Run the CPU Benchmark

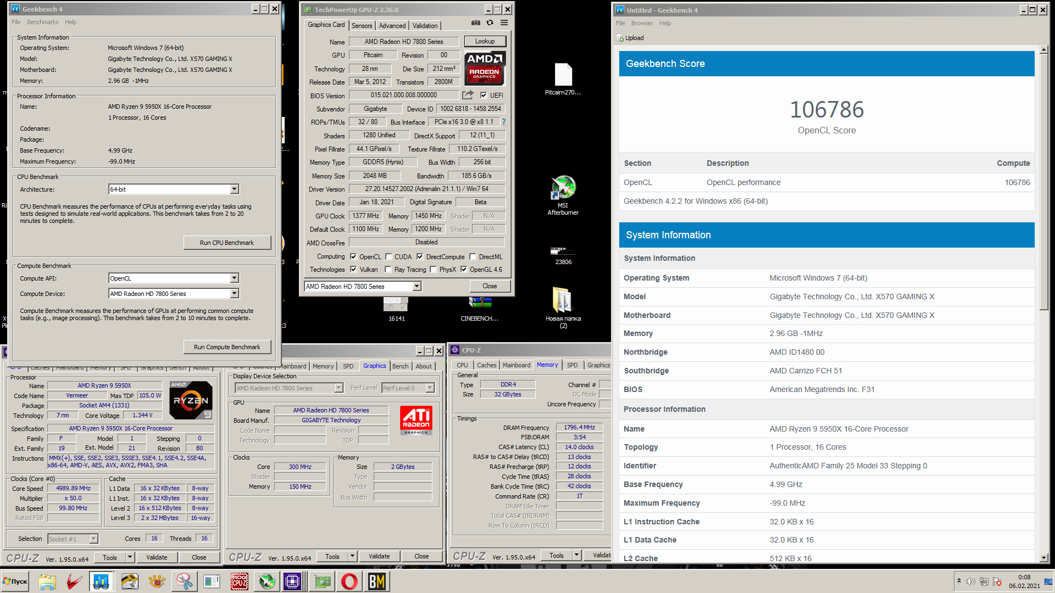[227, 242]
